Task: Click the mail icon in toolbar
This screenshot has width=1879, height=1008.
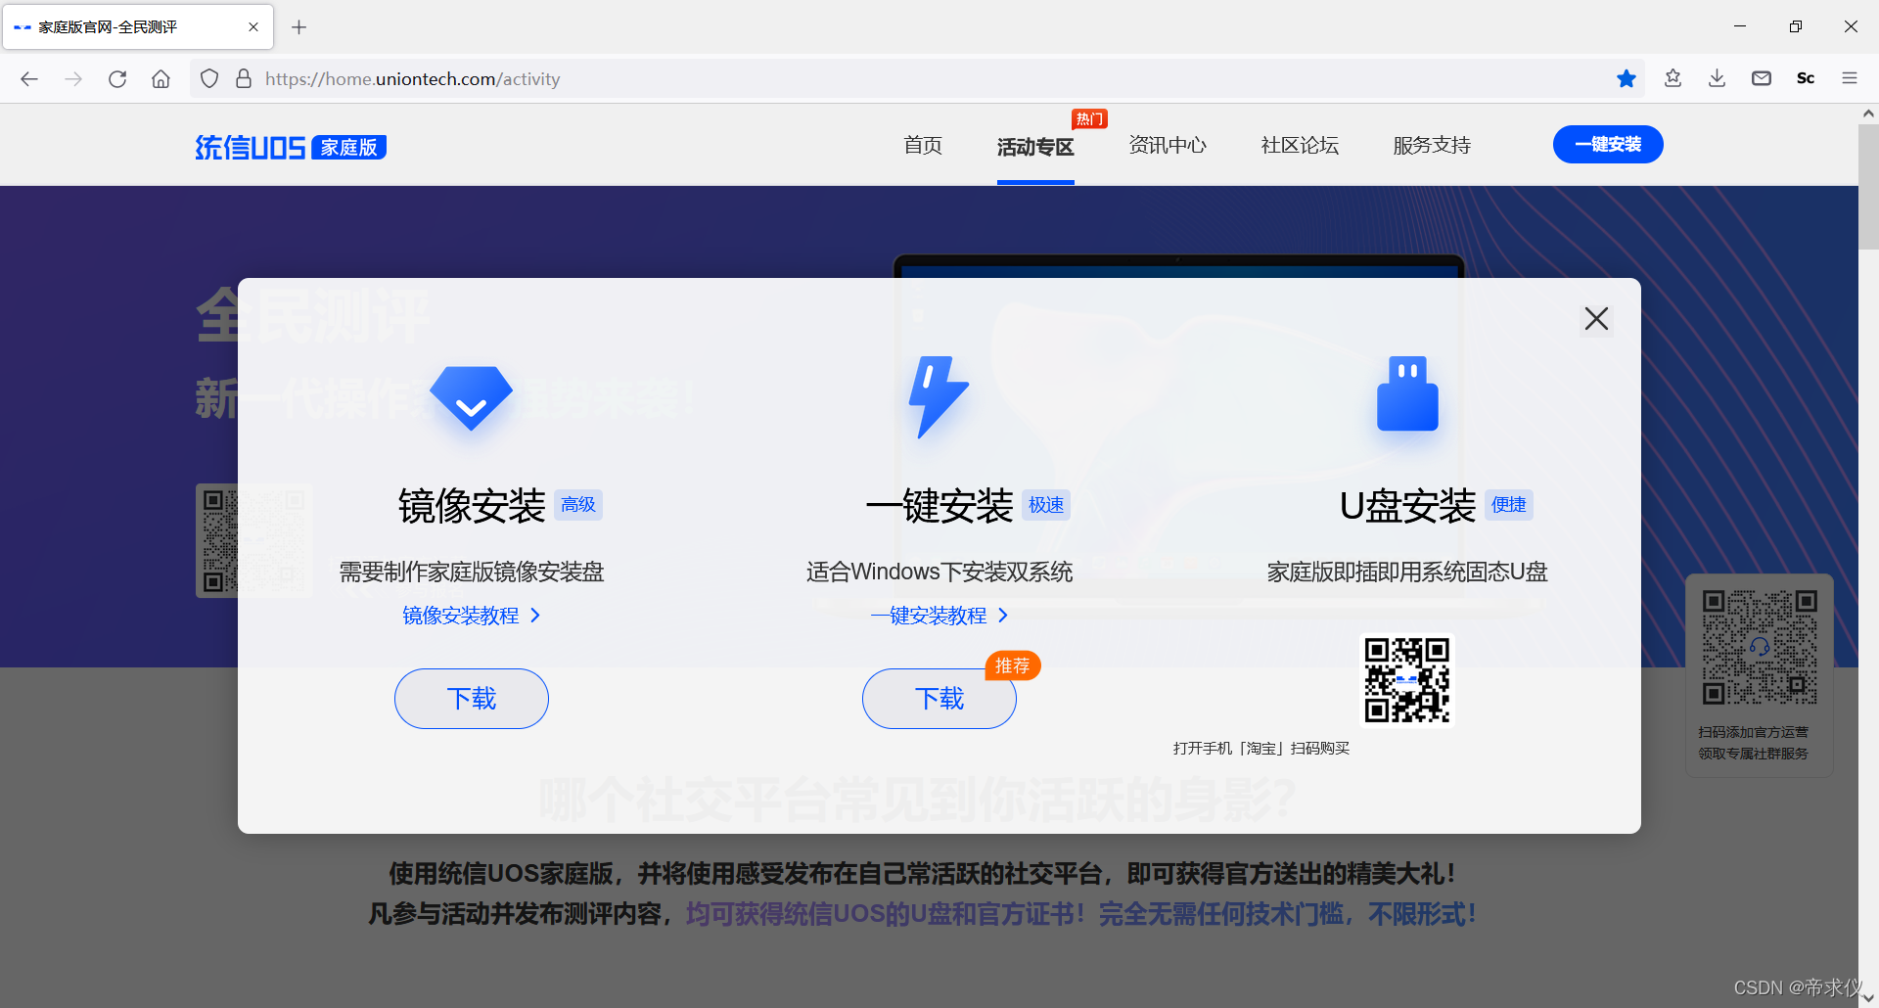Action: click(1762, 78)
